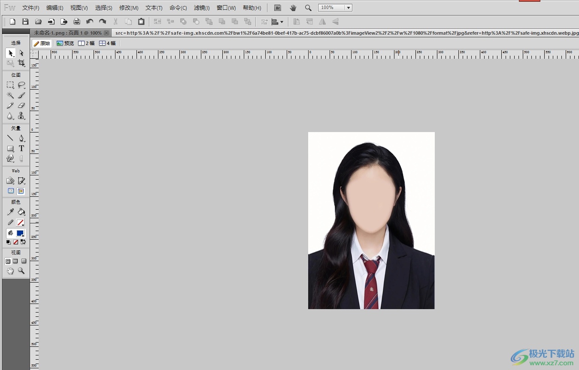Switch to Standard Screen mode
The width and height of the screenshot is (579, 370).
[8, 261]
